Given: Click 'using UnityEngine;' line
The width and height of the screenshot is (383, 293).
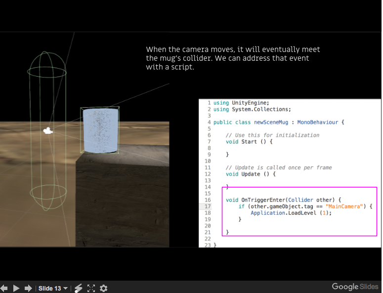Looking at the screenshot, I should [241, 103].
